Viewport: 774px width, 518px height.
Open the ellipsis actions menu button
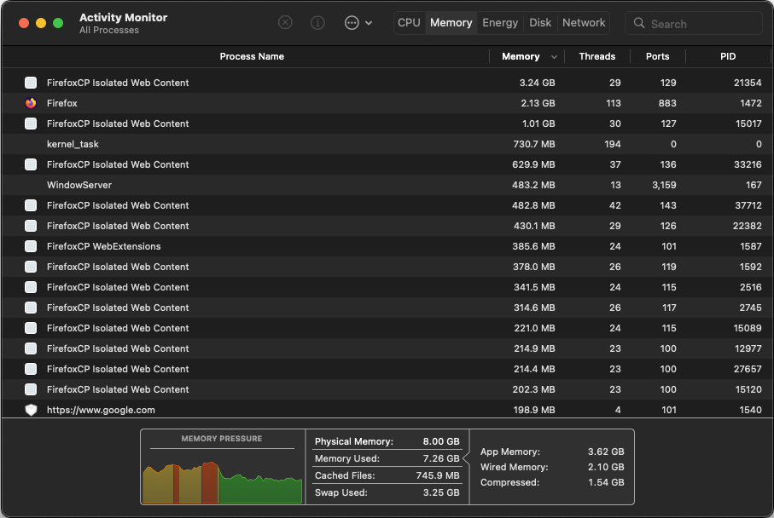(358, 23)
